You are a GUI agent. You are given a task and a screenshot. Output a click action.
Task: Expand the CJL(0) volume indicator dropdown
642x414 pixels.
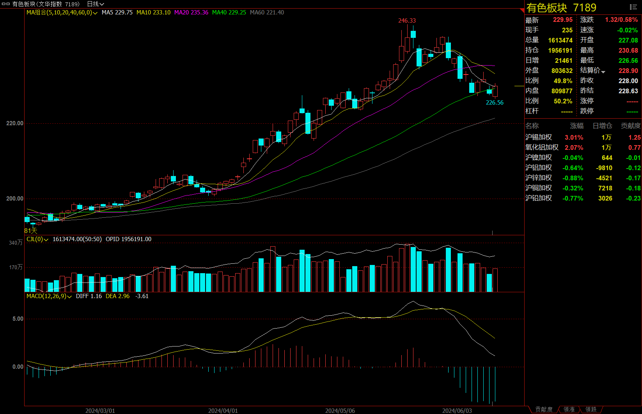46,239
